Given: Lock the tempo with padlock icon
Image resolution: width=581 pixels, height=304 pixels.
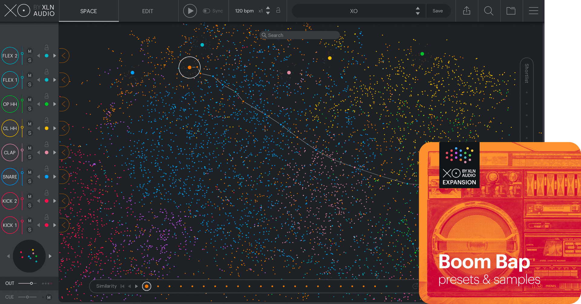Looking at the screenshot, I should tap(278, 11).
